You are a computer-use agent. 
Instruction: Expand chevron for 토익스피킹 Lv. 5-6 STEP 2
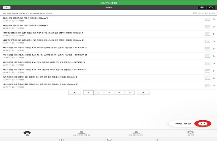tap(214, 56)
